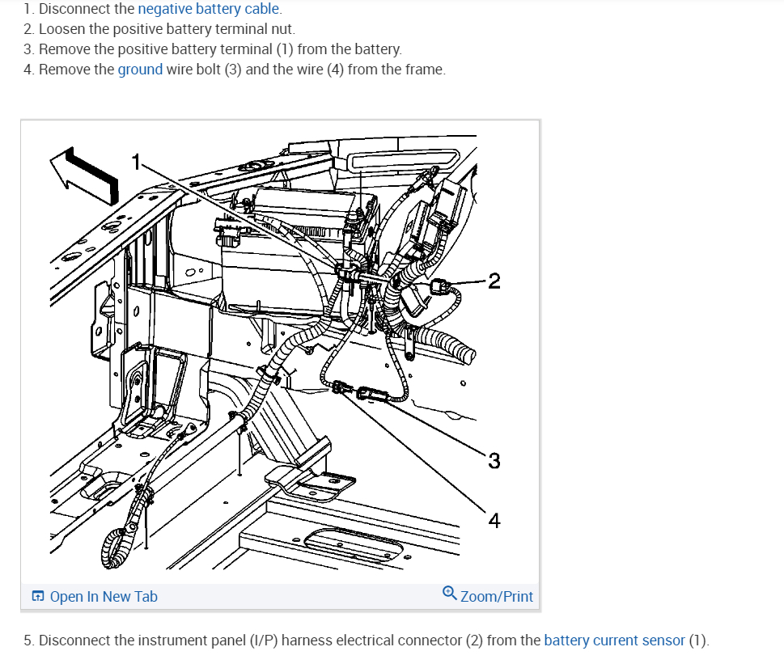The image size is (784, 668).
Task: Click the Open In New Tab icon
Action: pos(38,596)
